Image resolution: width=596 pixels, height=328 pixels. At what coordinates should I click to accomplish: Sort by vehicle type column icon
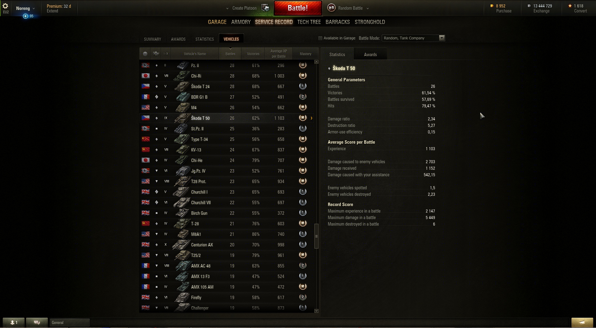click(156, 54)
